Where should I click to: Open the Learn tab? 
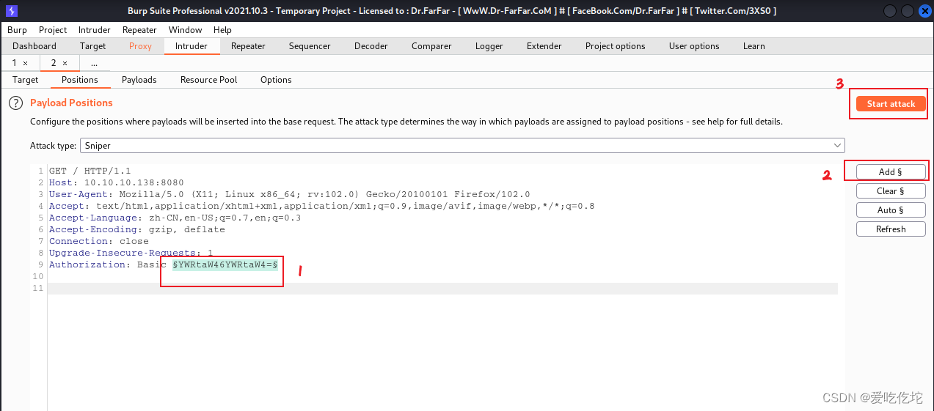pos(754,46)
